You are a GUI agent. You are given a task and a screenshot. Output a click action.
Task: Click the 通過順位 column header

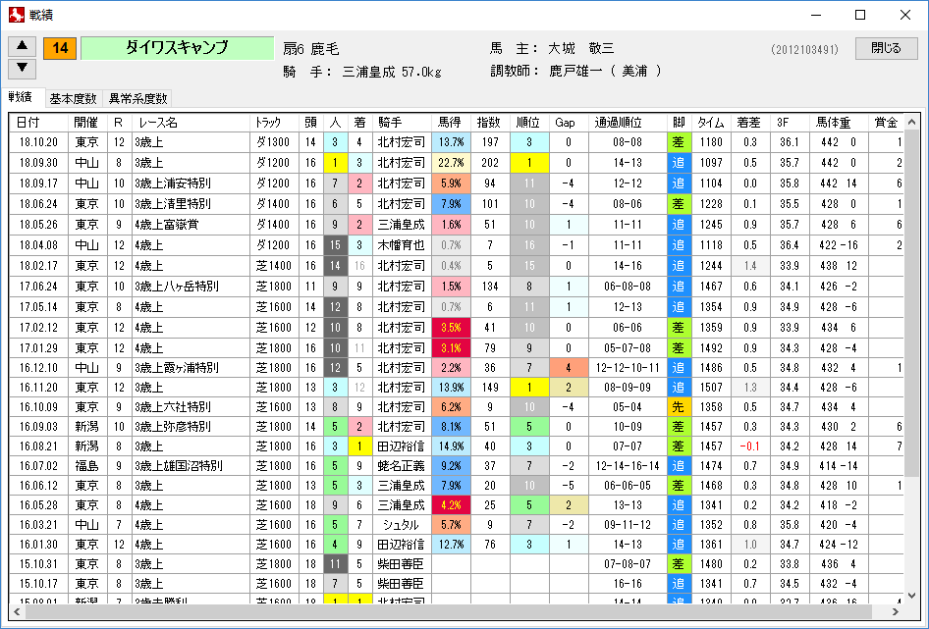click(x=627, y=123)
